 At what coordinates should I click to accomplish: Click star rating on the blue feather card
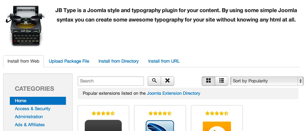tap(160, 113)
